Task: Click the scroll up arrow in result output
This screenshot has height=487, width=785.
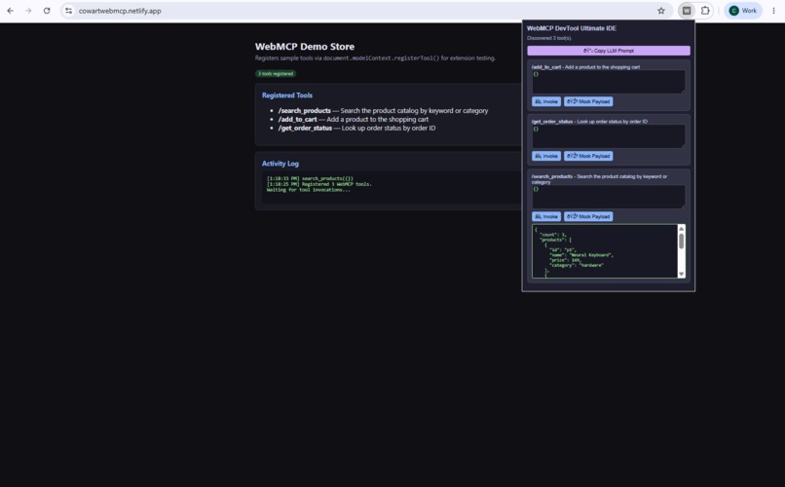Action: [681, 229]
